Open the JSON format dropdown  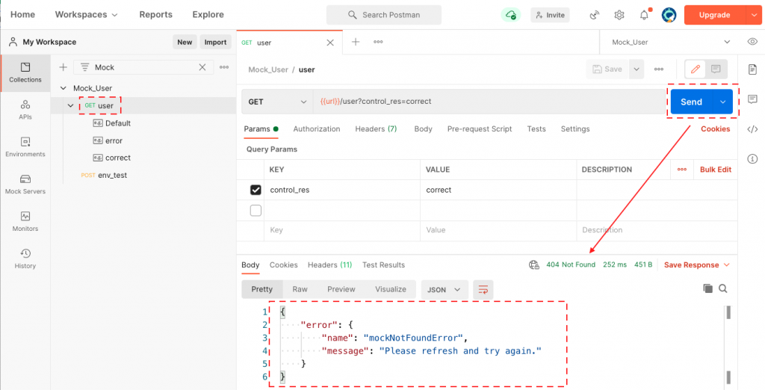point(445,289)
